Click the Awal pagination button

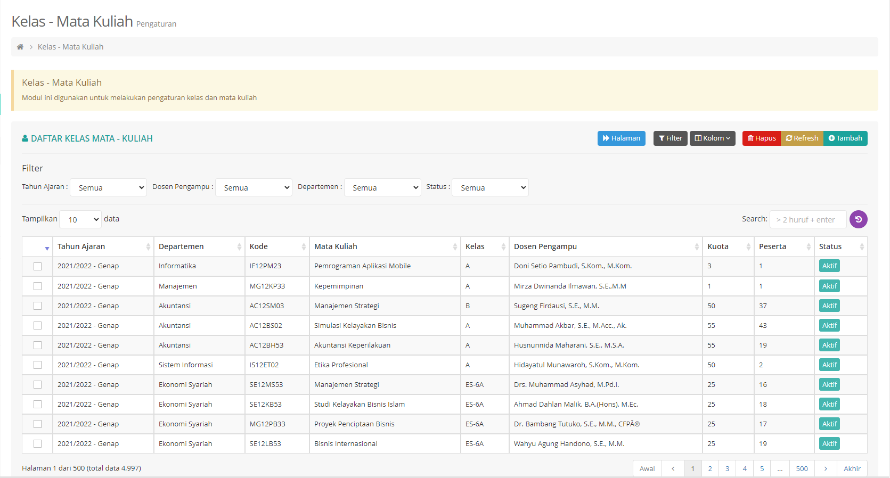[x=647, y=468]
